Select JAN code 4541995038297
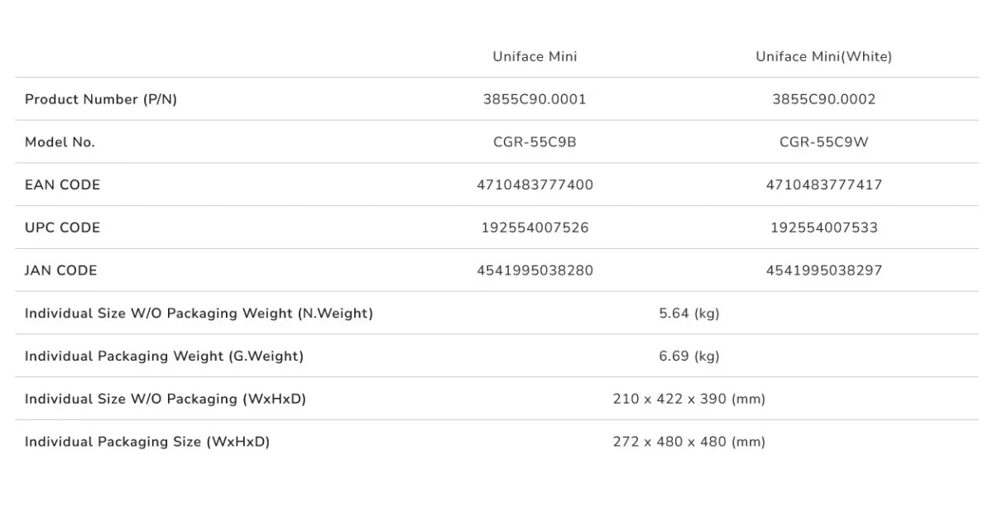This screenshot has height=512, width=993. click(823, 270)
